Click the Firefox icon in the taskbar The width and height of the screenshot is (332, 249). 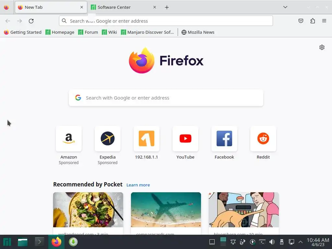[56, 242]
